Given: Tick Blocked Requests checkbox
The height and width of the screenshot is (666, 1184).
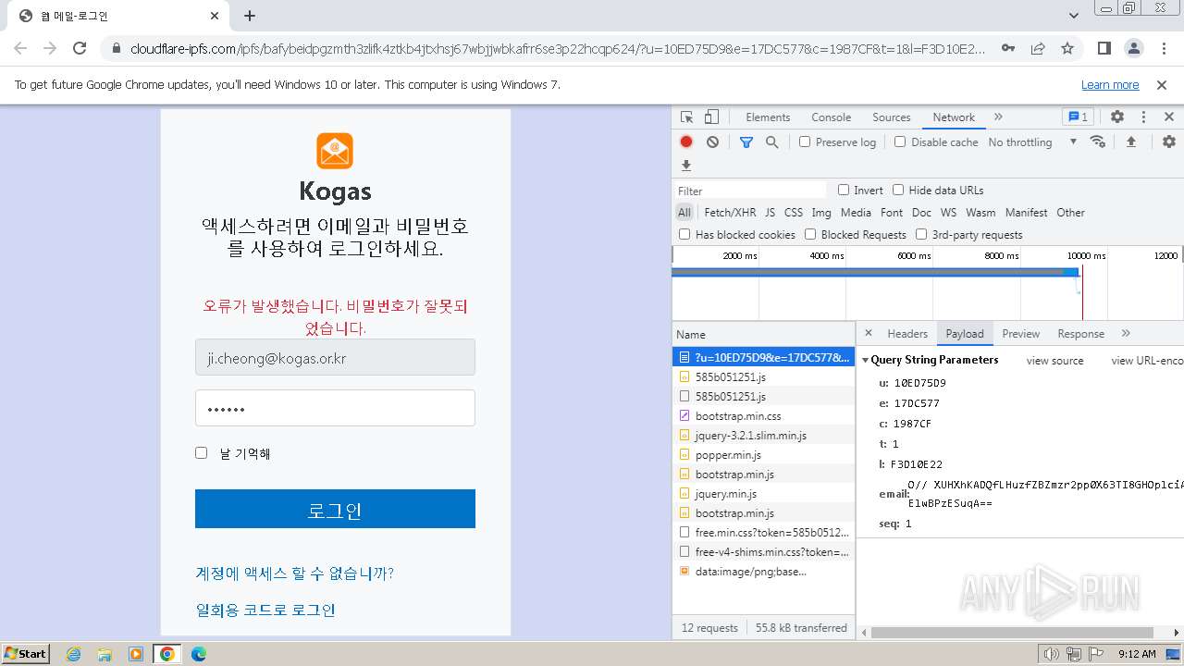Looking at the screenshot, I should click(810, 234).
